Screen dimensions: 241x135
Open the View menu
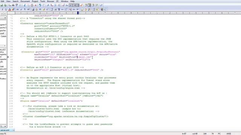click(x=8, y=1)
